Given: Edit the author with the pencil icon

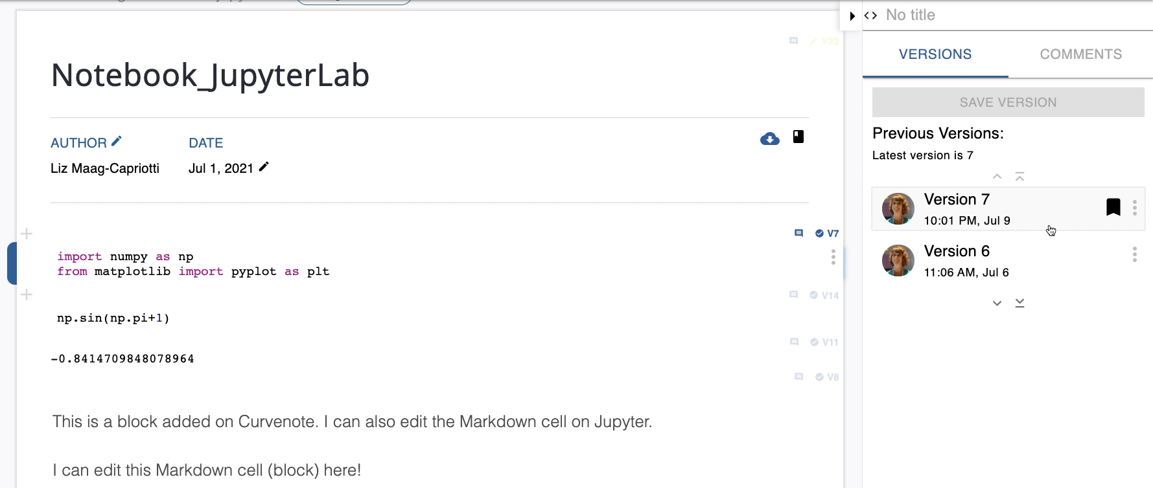Looking at the screenshot, I should point(117,141).
